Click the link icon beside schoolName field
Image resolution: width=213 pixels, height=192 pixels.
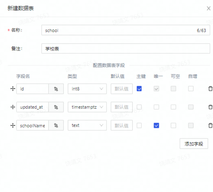point(56,125)
